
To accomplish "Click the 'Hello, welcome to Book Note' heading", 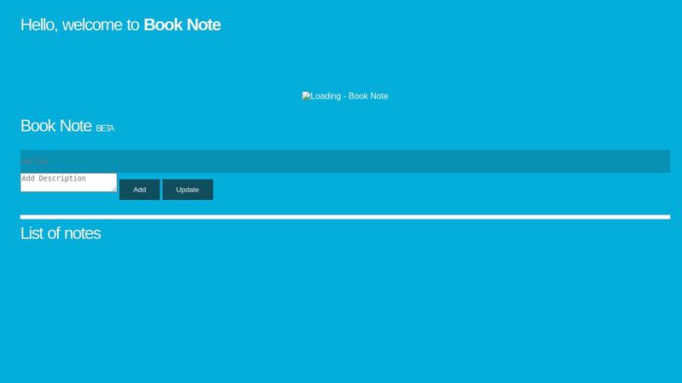I will (x=120, y=25).
